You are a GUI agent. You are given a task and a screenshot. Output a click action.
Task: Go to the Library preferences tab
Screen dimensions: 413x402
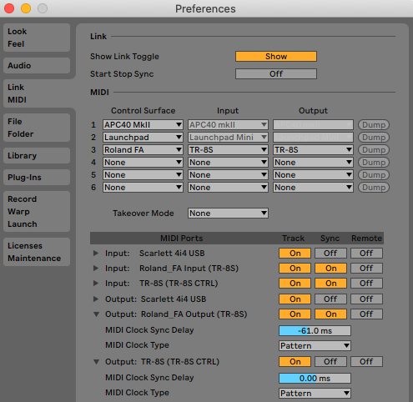(37, 156)
